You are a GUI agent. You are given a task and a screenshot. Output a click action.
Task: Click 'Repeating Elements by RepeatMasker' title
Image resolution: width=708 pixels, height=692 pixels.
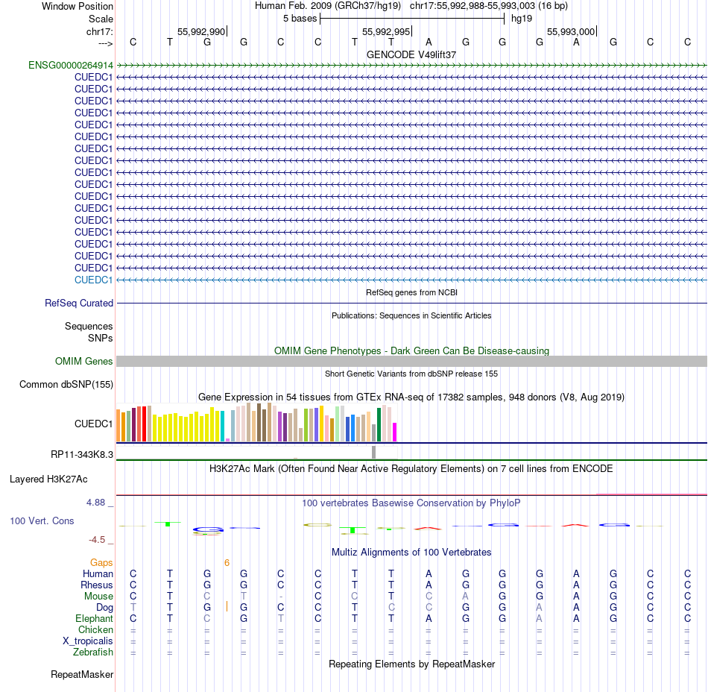(x=411, y=664)
